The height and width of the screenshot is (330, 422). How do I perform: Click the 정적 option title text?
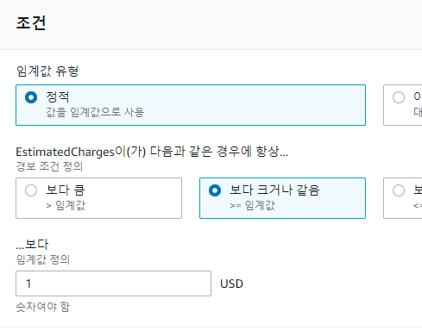coord(58,97)
